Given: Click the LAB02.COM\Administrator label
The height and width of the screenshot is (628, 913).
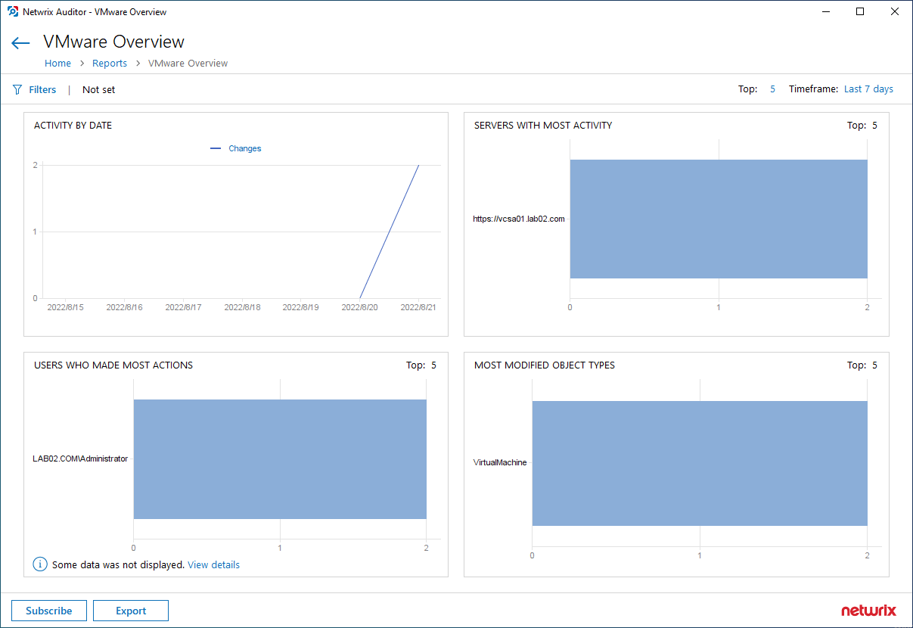Looking at the screenshot, I should pyautogui.click(x=80, y=459).
